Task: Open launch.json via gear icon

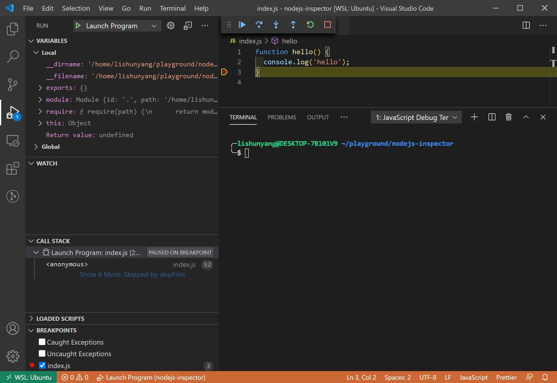Action: click(x=171, y=26)
